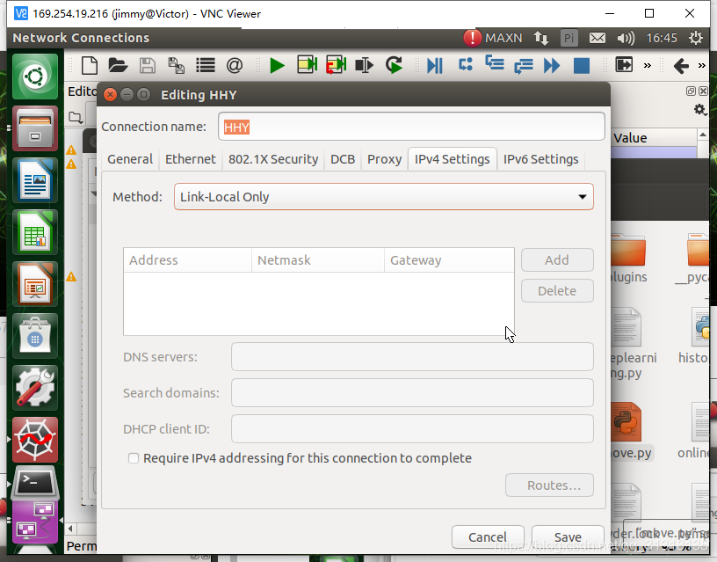Click the Add address button
This screenshot has width=717, height=562.
(x=557, y=260)
